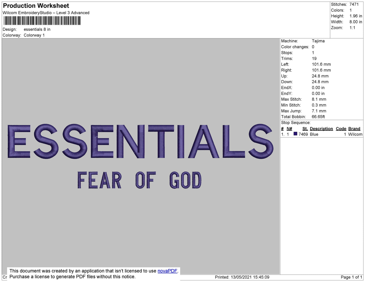This screenshot has height=282, width=365.
Task: Click the FEAR OF GOD embroidered lettering
Action: pyautogui.click(x=139, y=180)
